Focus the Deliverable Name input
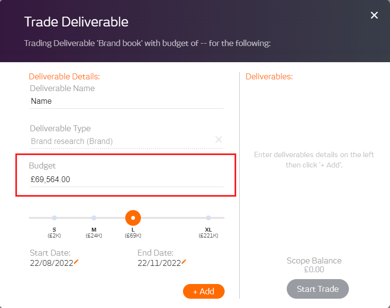Viewport: 390px width, 308px height. pos(127,101)
